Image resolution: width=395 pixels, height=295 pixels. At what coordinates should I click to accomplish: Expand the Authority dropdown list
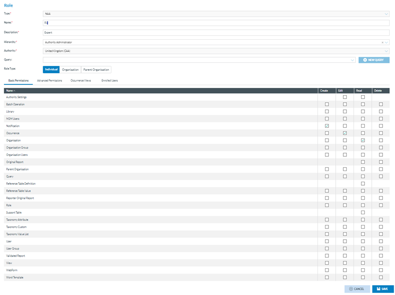(x=386, y=51)
